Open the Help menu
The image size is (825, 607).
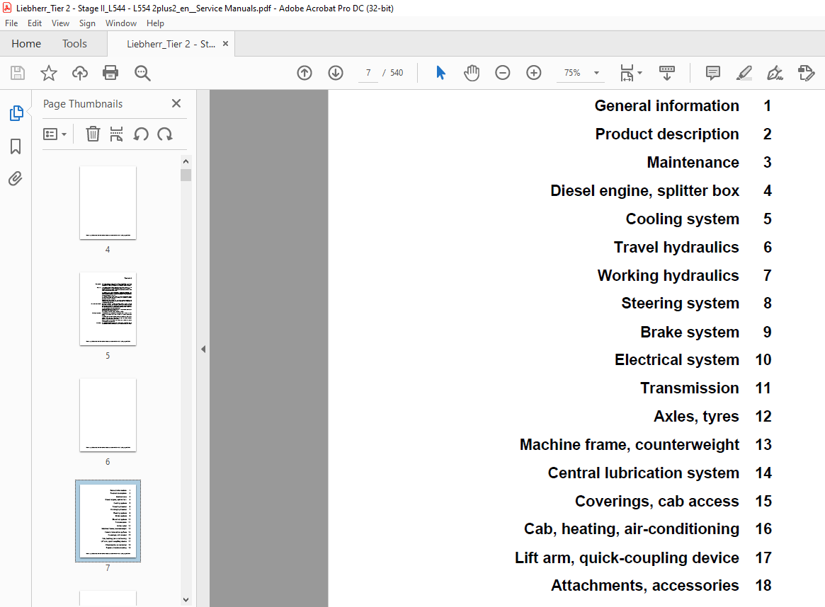click(155, 23)
